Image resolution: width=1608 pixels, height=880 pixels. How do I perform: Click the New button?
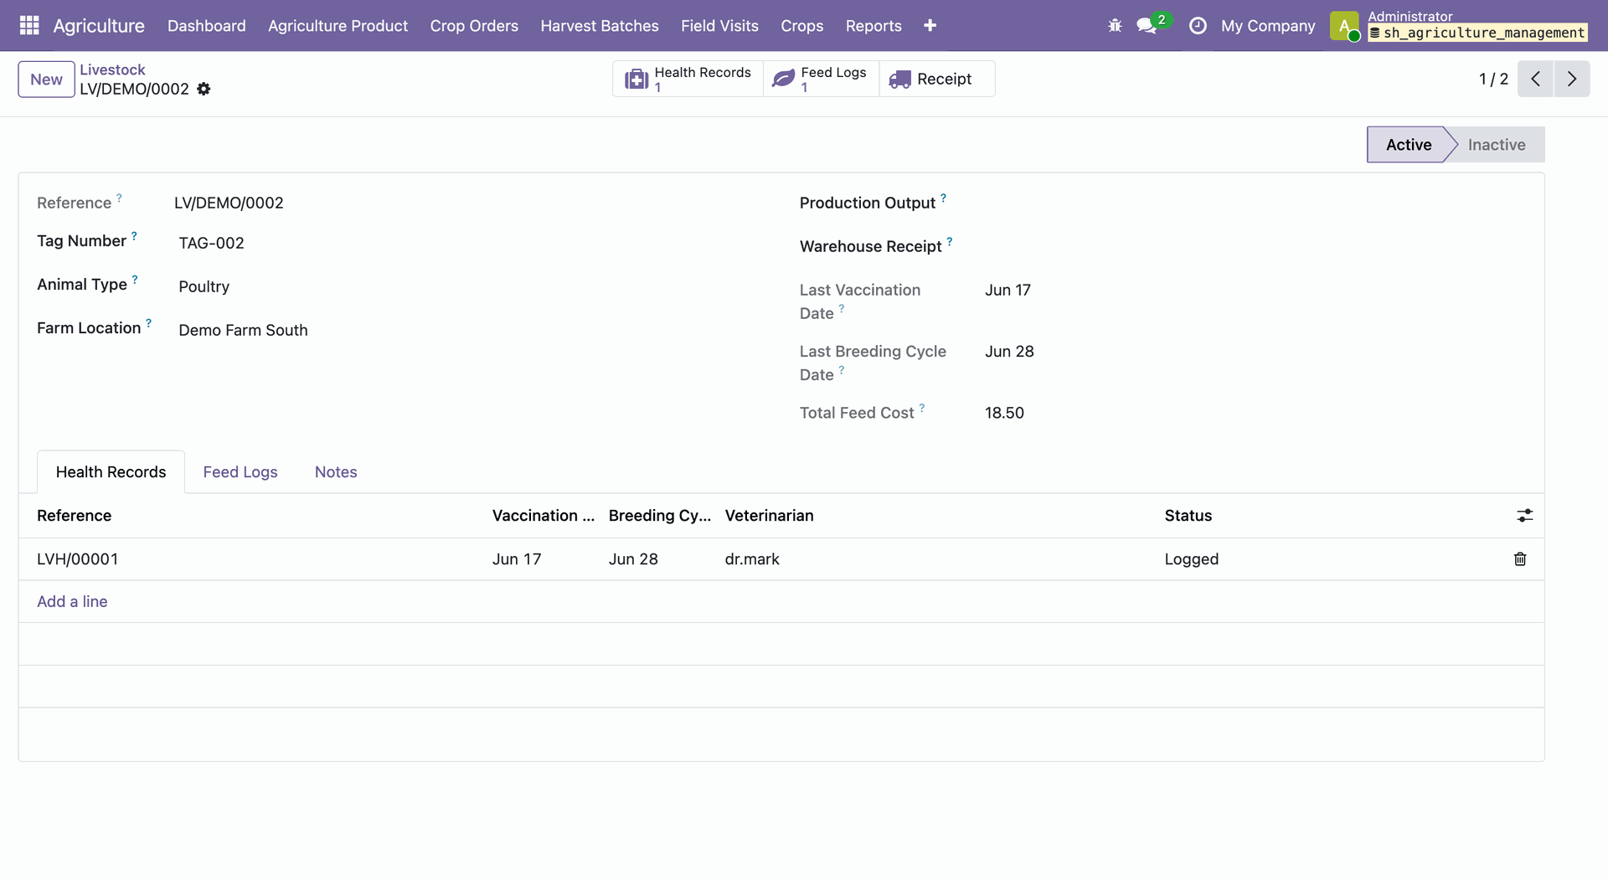pyautogui.click(x=46, y=80)
